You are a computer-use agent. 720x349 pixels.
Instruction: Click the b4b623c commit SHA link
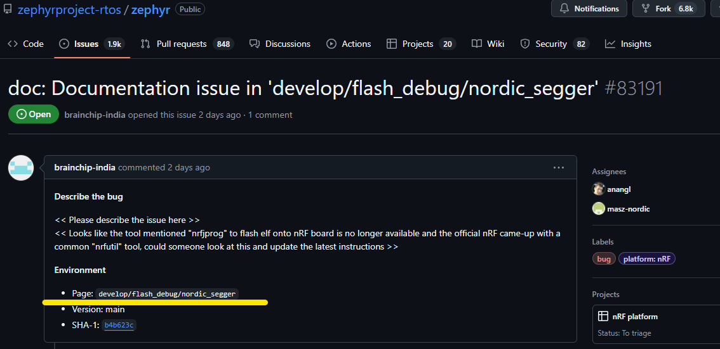(119, 325)
